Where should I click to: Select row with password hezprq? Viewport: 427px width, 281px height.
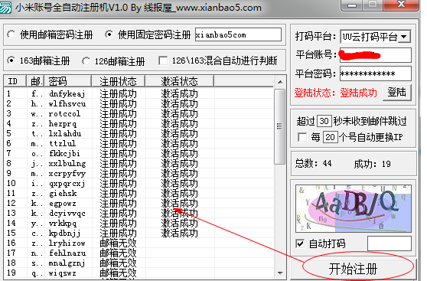(139, 124)
